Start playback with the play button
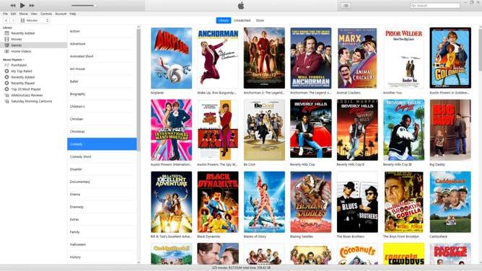The width and height of the screenshot is (482, 271). 22,5
